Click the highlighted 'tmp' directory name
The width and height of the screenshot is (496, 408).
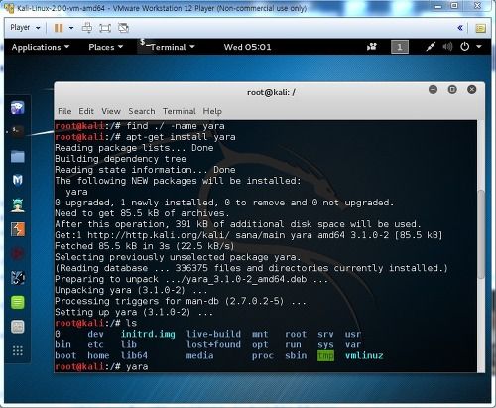point(325,356)
